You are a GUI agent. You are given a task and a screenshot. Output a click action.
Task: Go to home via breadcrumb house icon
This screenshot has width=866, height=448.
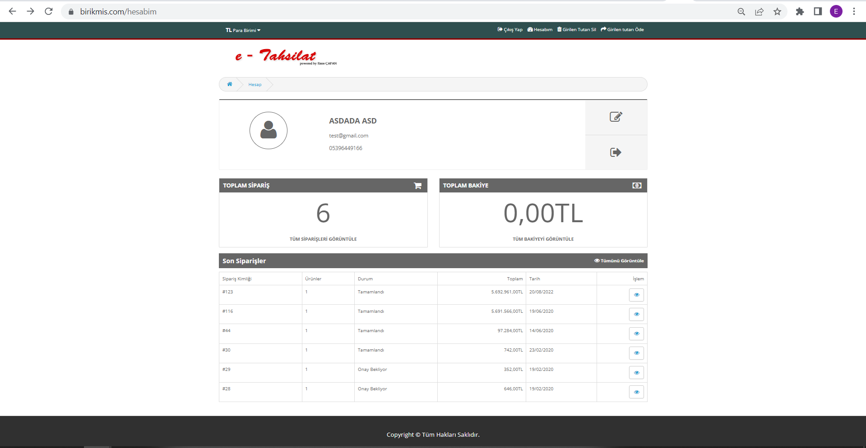tap(230, 84)
